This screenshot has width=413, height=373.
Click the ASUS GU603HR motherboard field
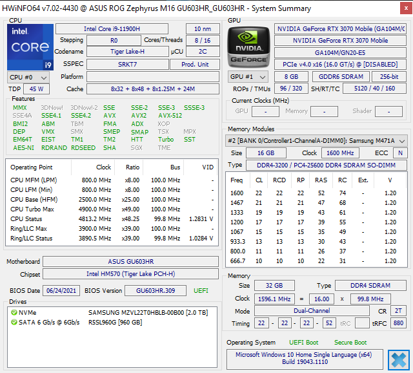click(130, 261)
